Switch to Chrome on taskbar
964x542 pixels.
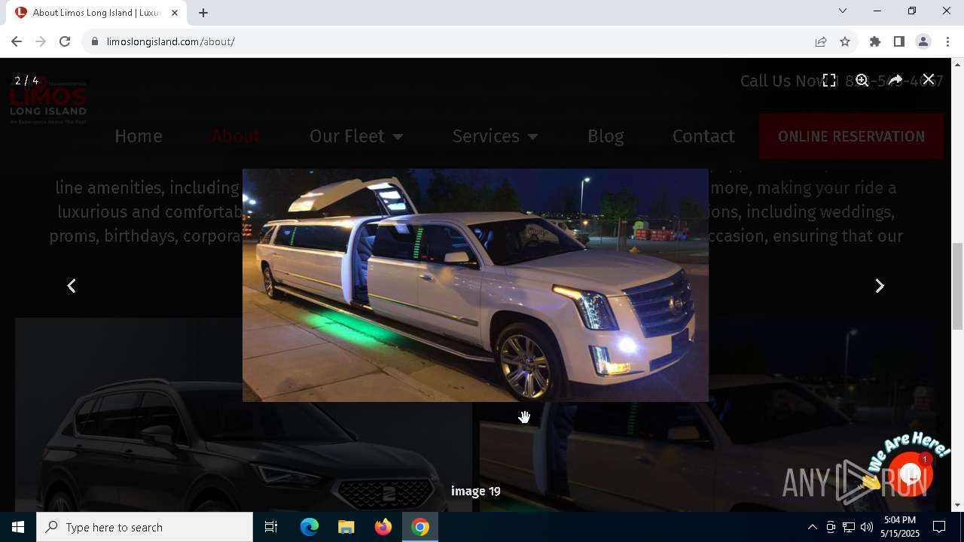420,527
